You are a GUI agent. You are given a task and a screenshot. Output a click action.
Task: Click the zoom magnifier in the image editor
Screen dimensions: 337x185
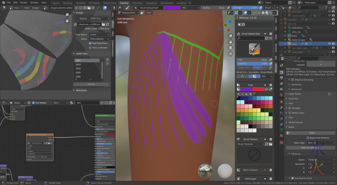[x=67, y=14]
